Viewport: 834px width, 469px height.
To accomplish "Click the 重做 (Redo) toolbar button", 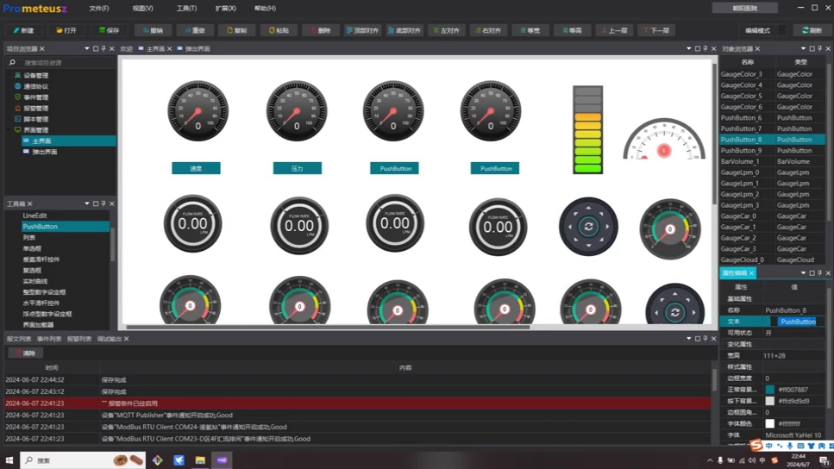I will click(195, 30).
